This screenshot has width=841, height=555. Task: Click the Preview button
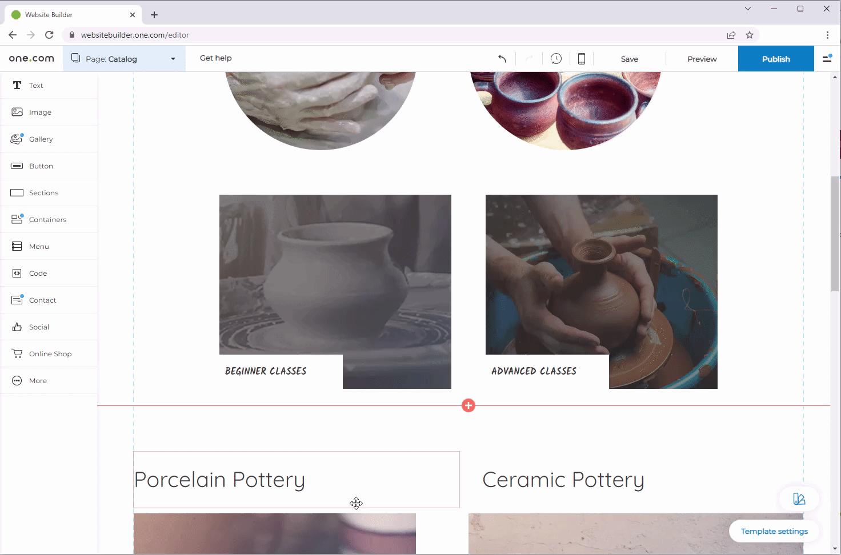[702, 59]
